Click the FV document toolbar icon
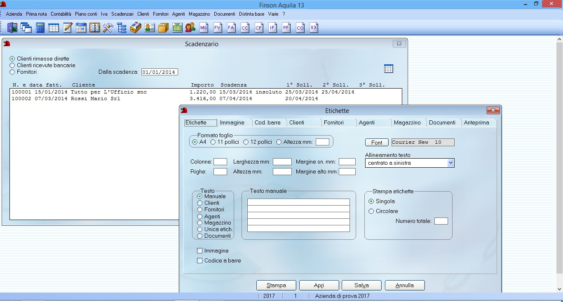This screenshot has width=563, height=302. click(218, 28)
